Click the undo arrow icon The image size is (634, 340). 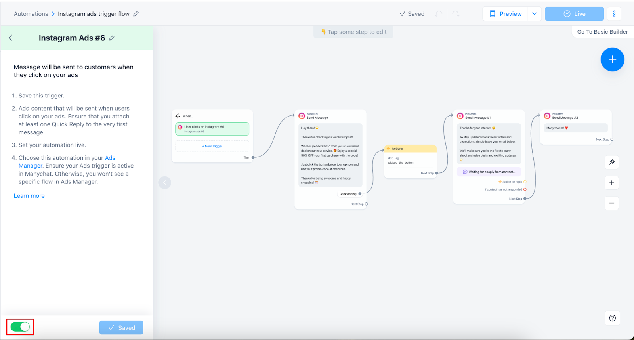(438, 14)
